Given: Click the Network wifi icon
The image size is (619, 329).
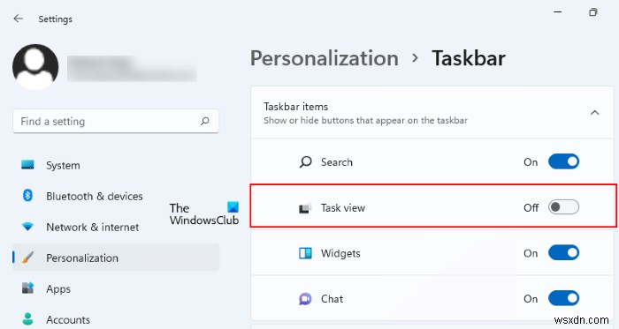Looking at the screenshot, I should click(x=27, y=227).
